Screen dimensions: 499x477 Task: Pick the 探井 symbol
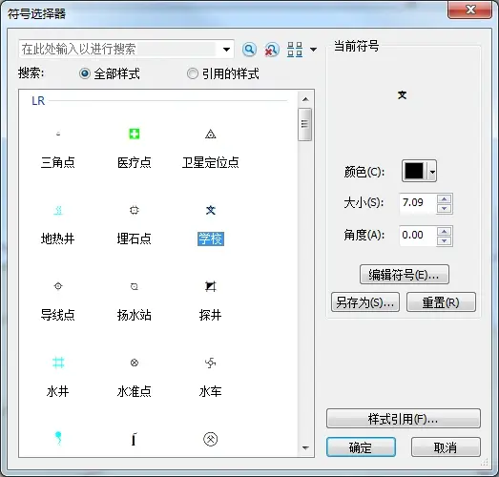pyautogui.click(x=210, y=286)
